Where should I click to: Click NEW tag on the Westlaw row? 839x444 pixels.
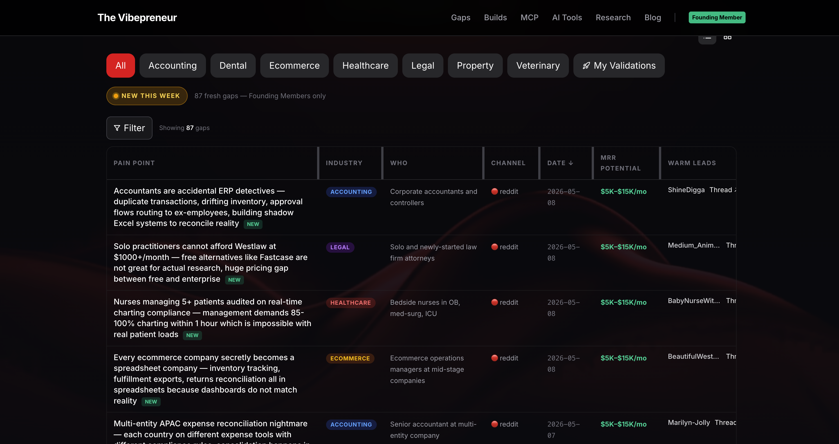point(234,280)
